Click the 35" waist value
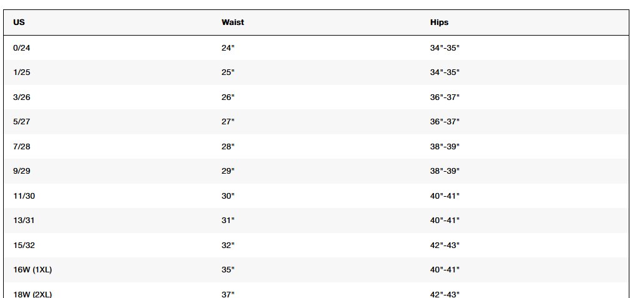 click(x=228, y=270)
